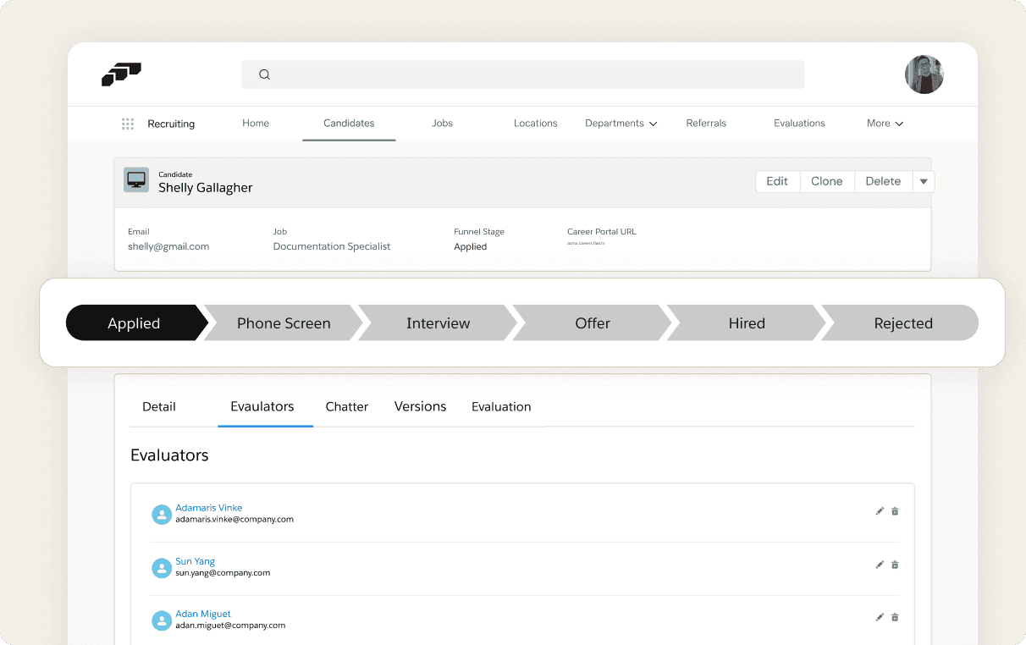Set stage to Hired
This screenshot has width=1026, height=645.
coord(747,323)
